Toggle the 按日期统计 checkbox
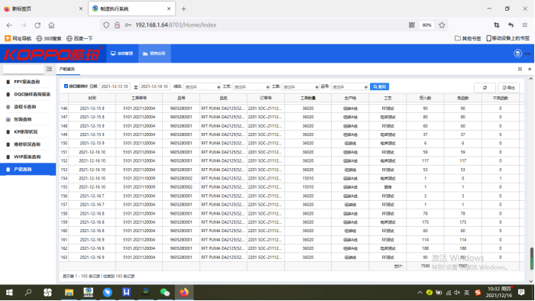The width and height of the screenshot is (535, 301). coord(66,86)
